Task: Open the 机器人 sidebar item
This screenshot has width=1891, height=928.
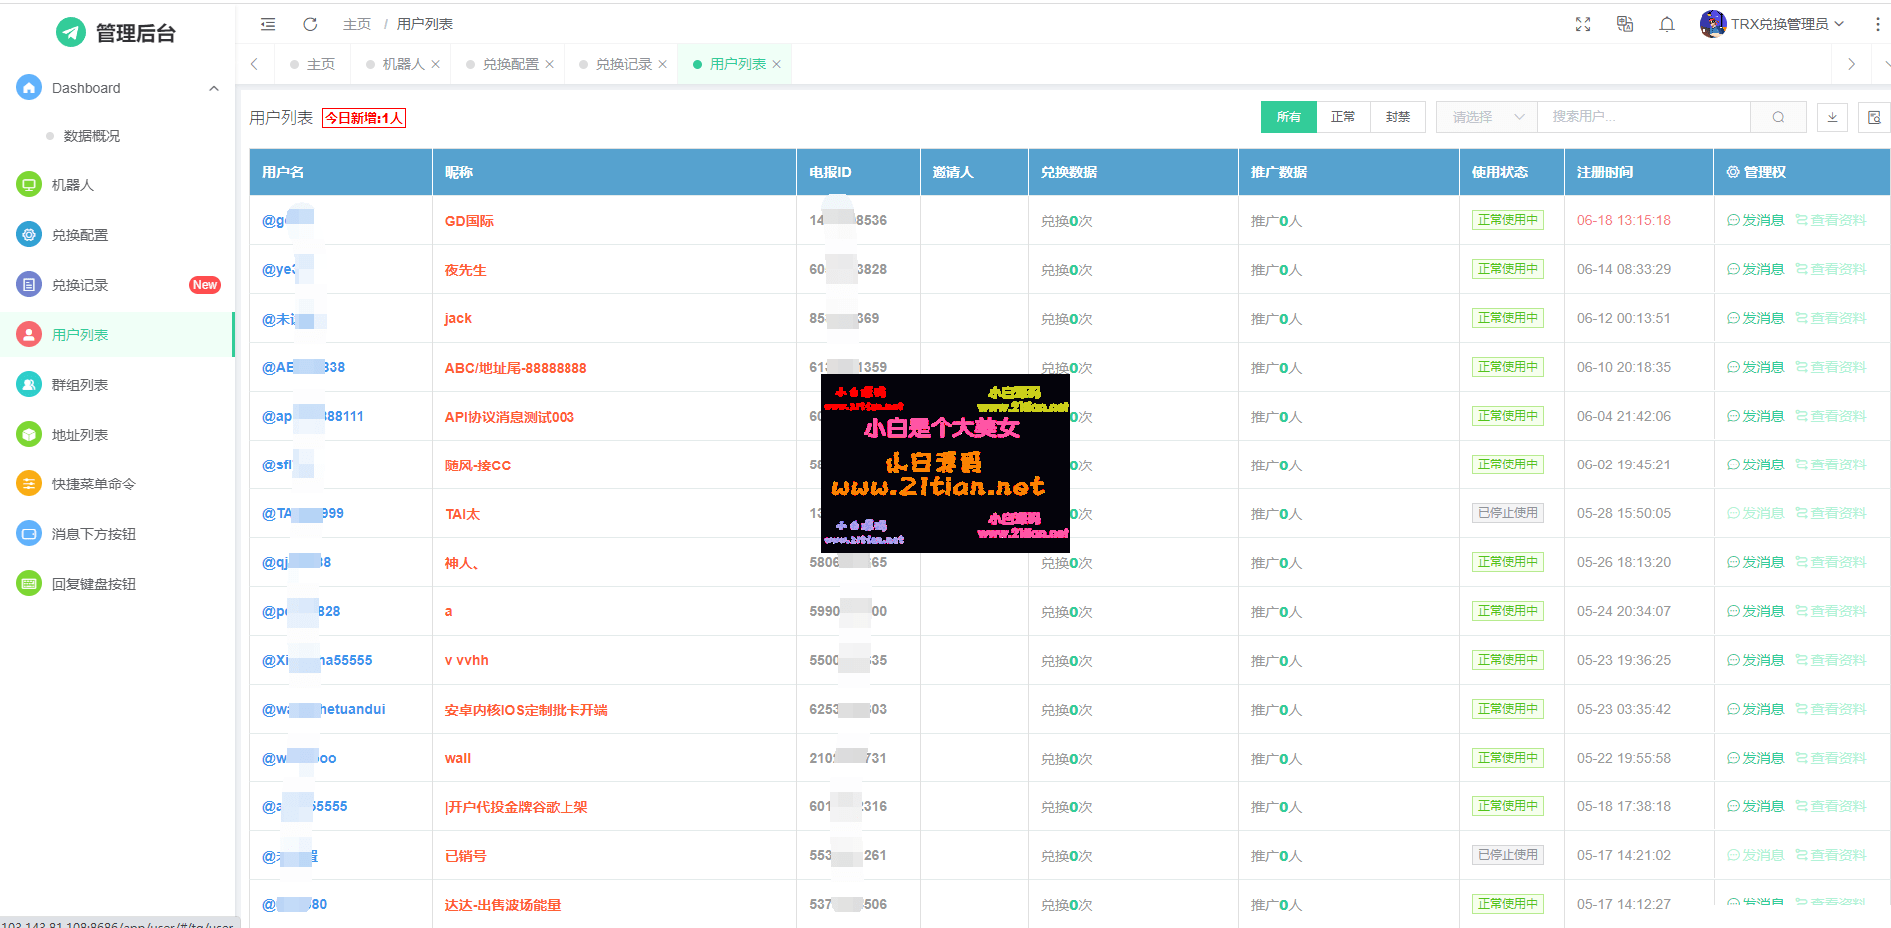Action: 73,185
